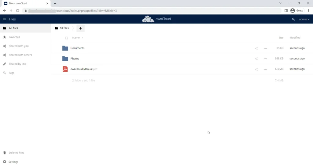Open the Documents folder name
This screenshot has width=313, height=166.
tap(77, 48)
